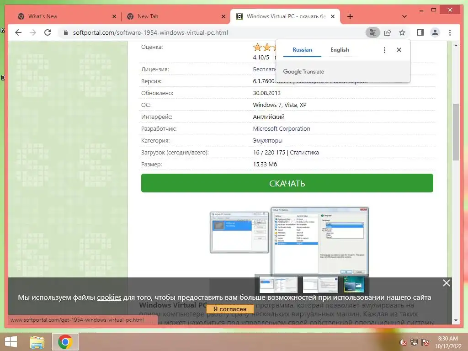468x351 pixels.
Task: Open a new browser tab
Action: point(350,16)
